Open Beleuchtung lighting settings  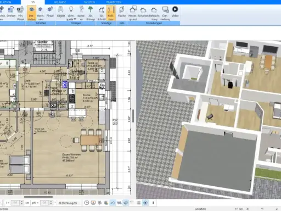coord(154,13)
